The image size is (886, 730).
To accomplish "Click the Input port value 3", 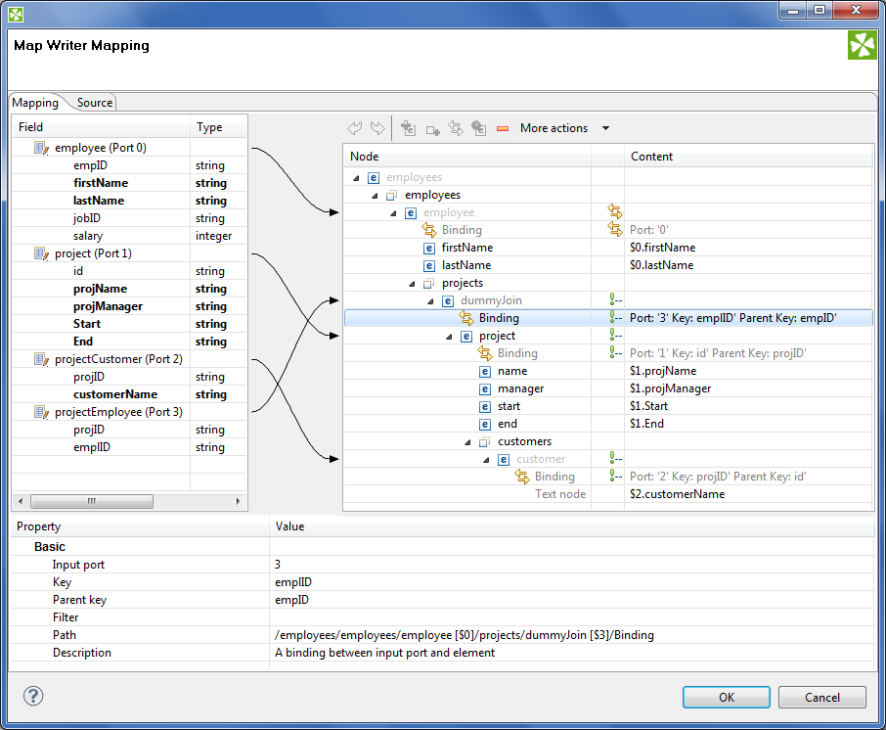I will [x=278, y=565].
